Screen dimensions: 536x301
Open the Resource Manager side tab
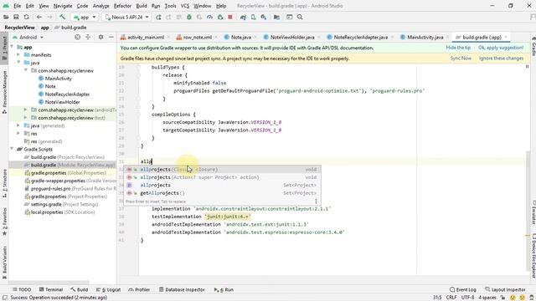tap(4, 92)
